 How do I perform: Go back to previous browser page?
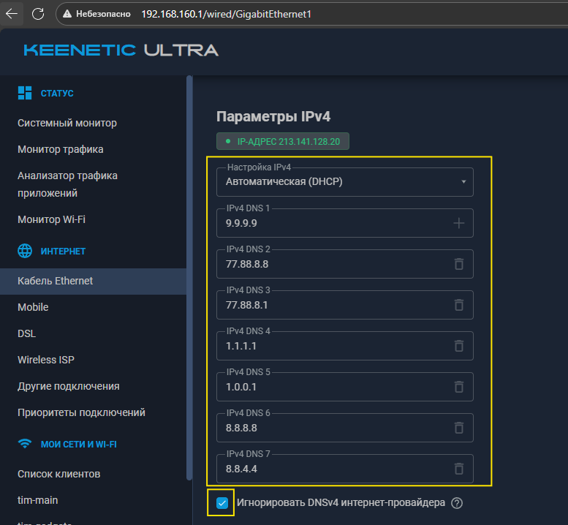coord(12,14)
